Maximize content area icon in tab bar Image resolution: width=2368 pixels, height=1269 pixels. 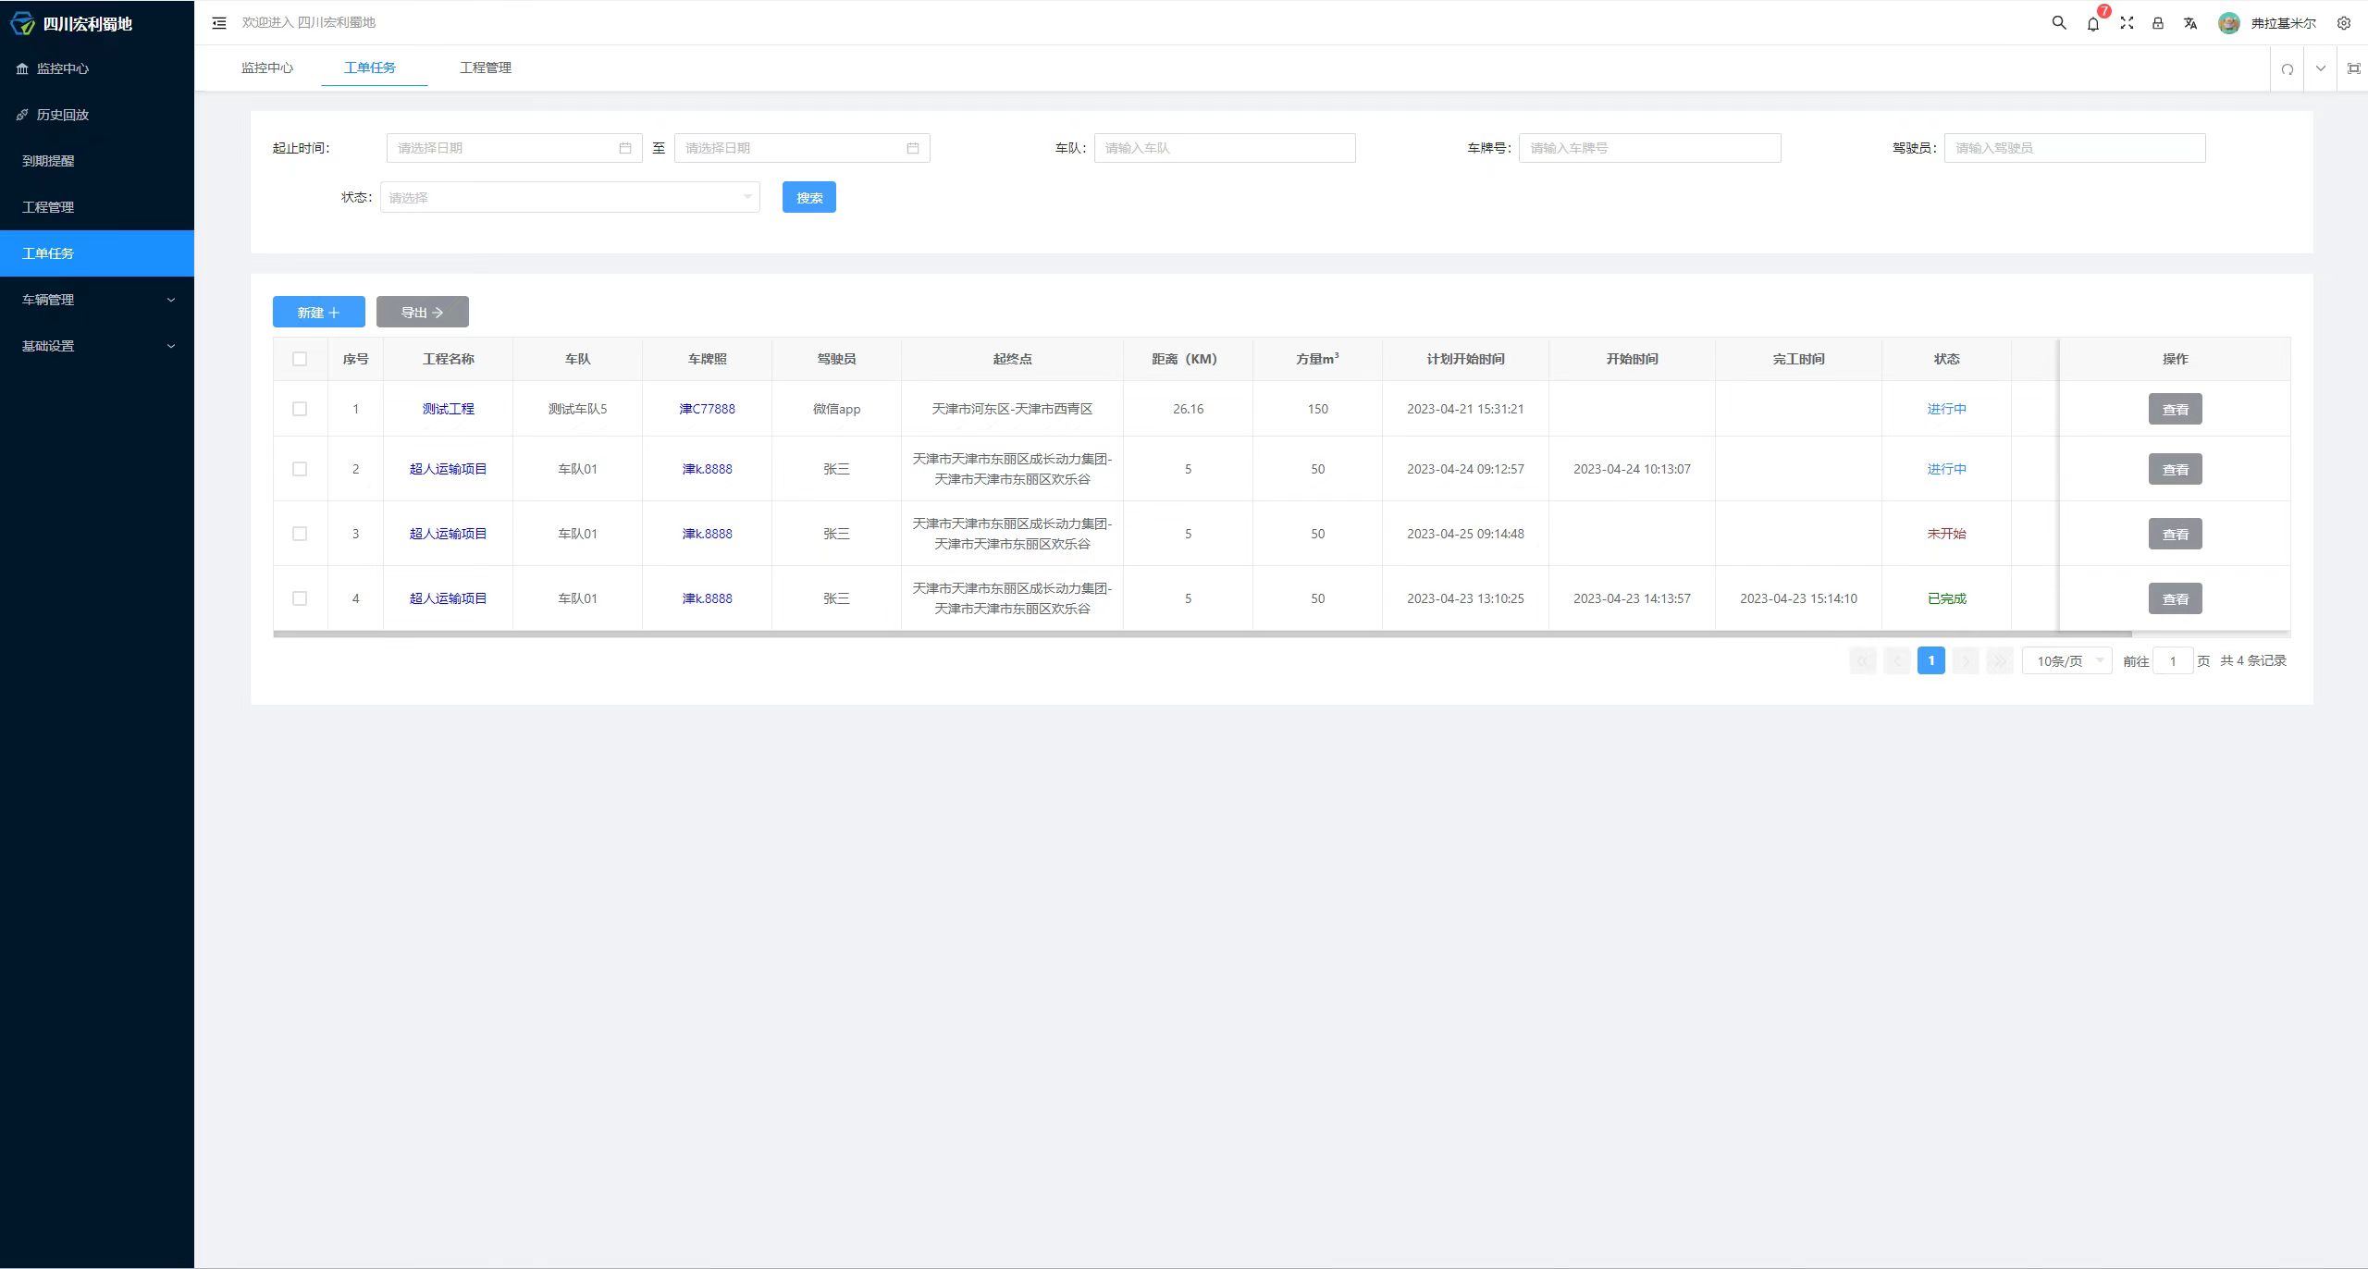pyautogui.click(x=2354, y=68)
